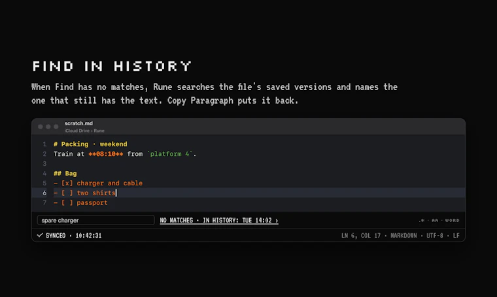Click the 'charger and cable' text
This screenshot has height=297, width=497.
pos(110,183)
